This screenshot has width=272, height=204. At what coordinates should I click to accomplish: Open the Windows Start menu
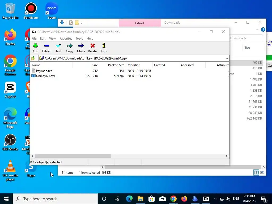[x=6, y=199]
